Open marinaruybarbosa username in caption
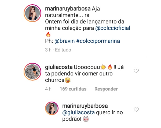The width and height of the screenshot is (161, 128). [68, 9]
